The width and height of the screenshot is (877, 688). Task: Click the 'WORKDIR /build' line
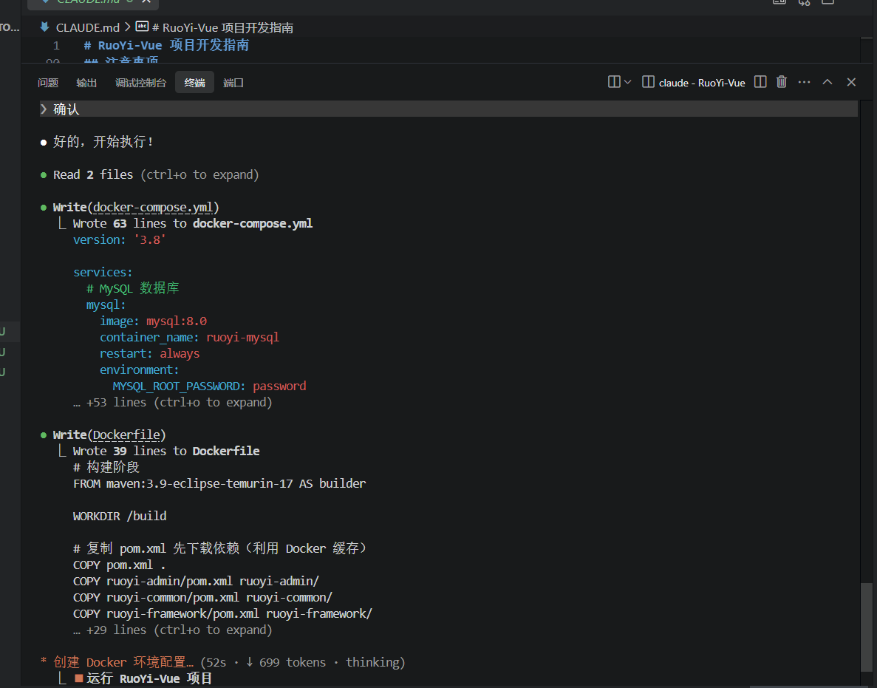pyautogui.click(x=120, y=517)
